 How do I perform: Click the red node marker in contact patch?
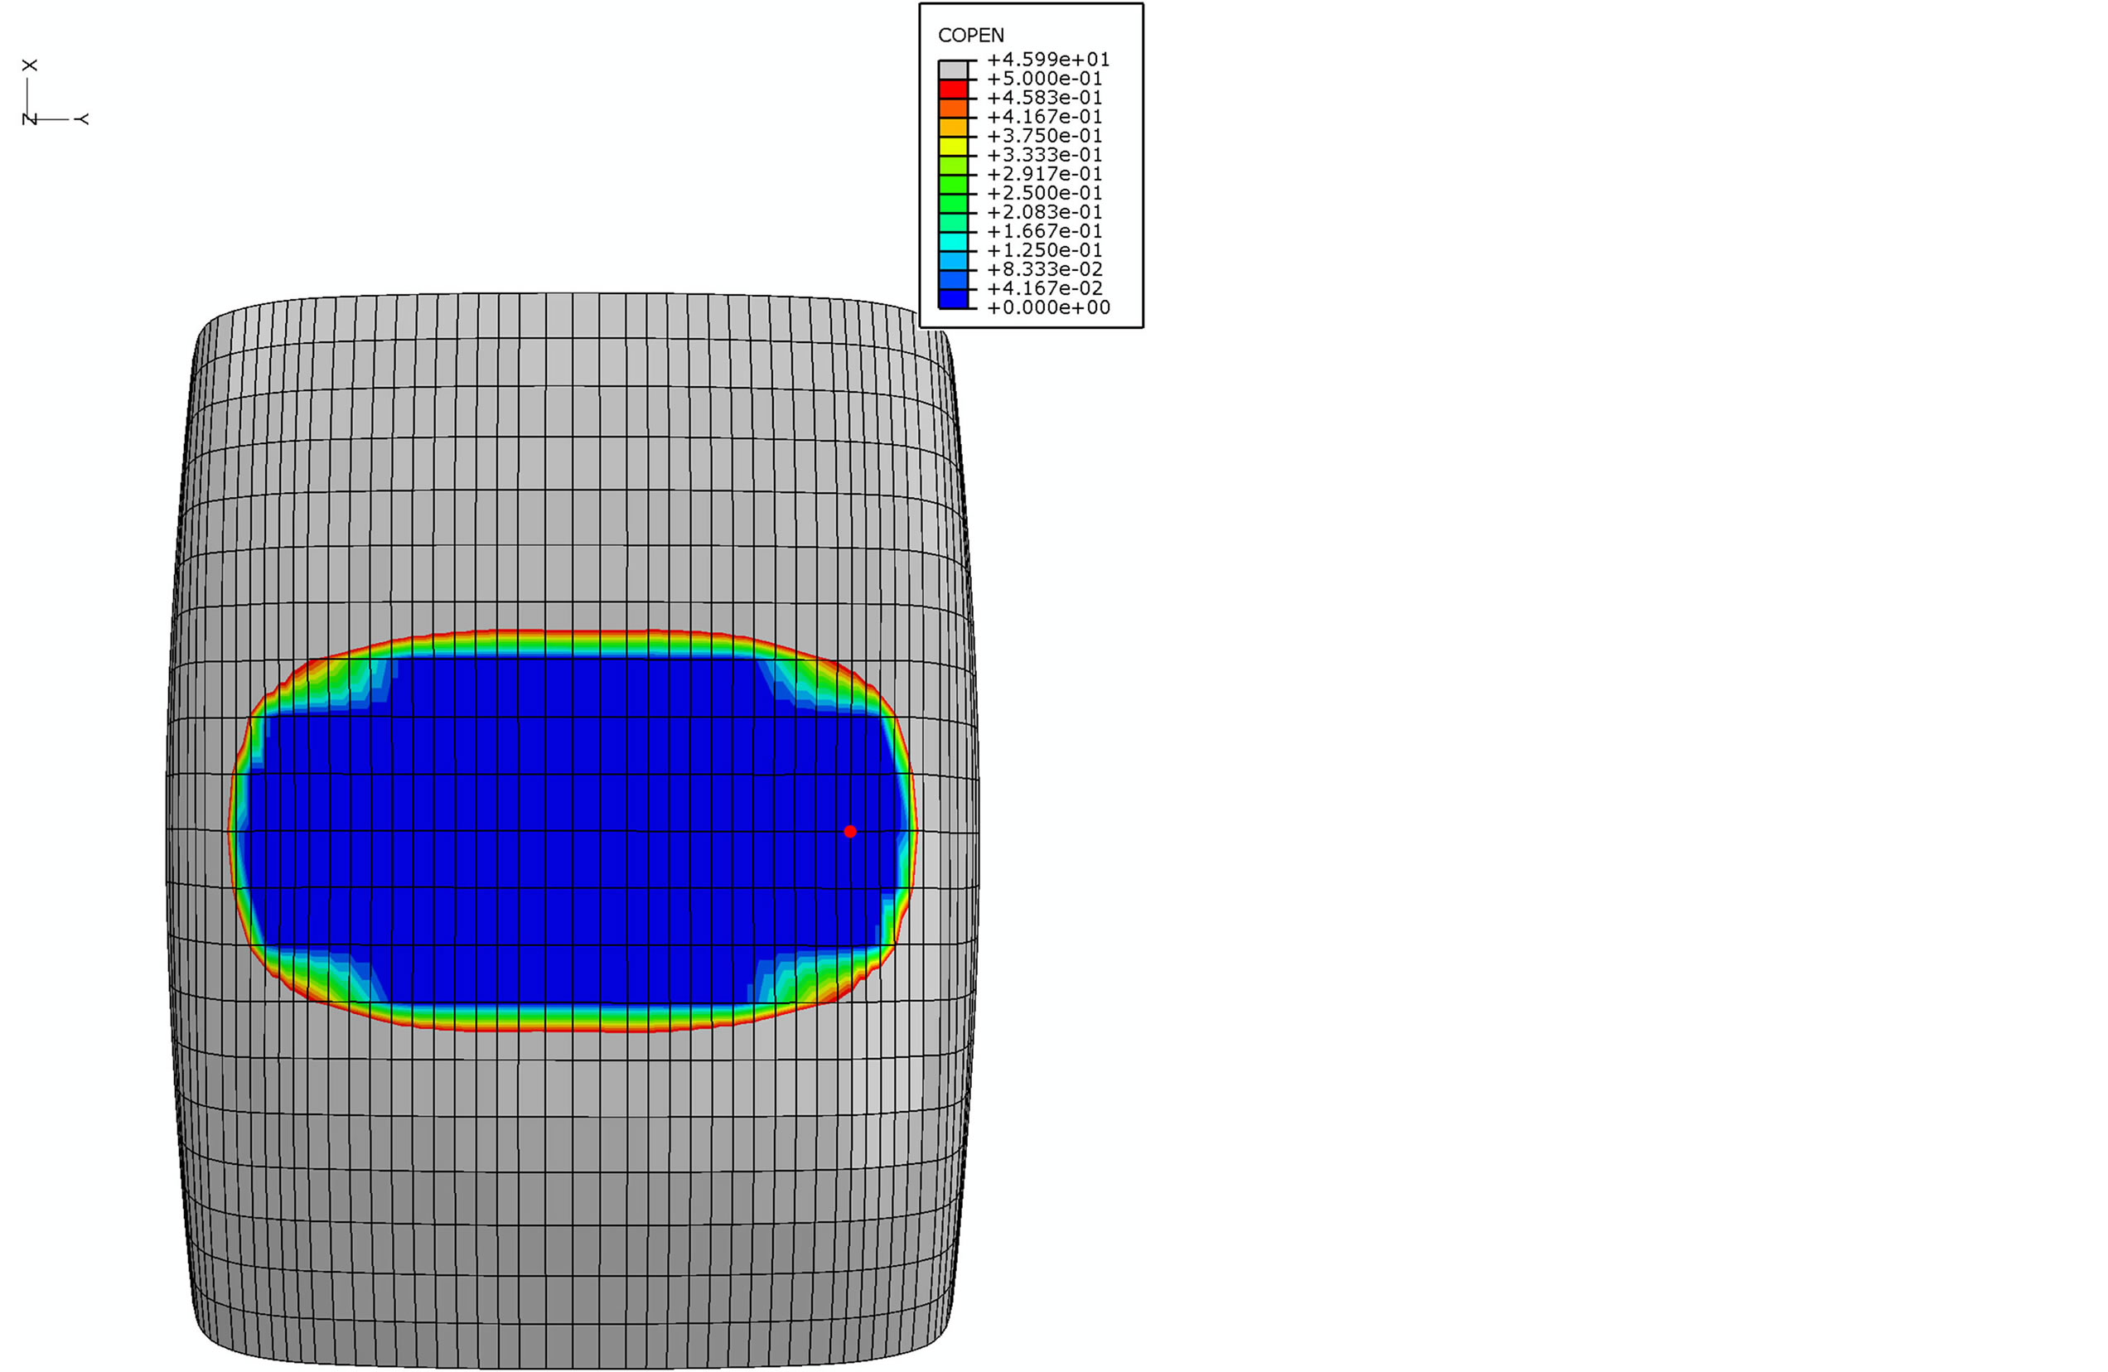pyautogui.click(x=850, y=831)
